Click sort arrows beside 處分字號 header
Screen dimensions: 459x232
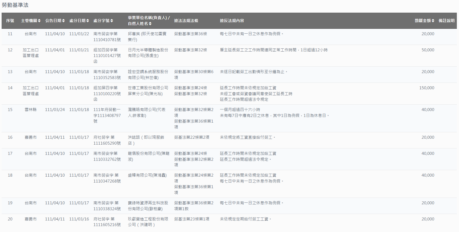coord(112,21)
